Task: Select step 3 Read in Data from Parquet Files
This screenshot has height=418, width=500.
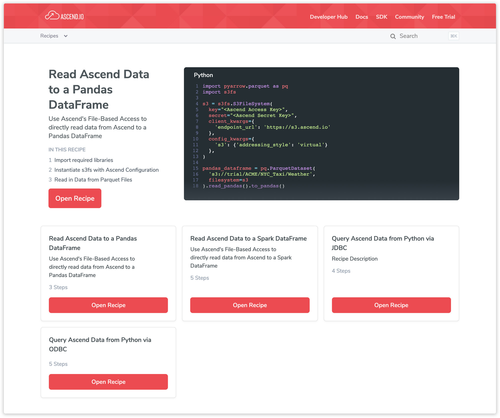Action: click(90, 180)
